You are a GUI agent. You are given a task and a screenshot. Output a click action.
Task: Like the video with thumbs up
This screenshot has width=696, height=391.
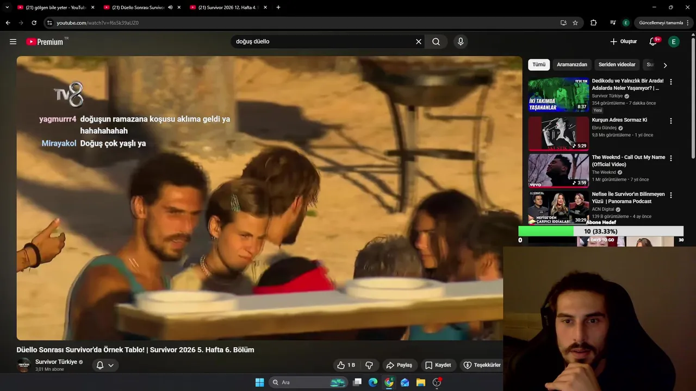[346, 365]
